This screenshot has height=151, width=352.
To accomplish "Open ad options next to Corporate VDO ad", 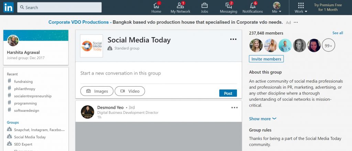I will 296,22.
